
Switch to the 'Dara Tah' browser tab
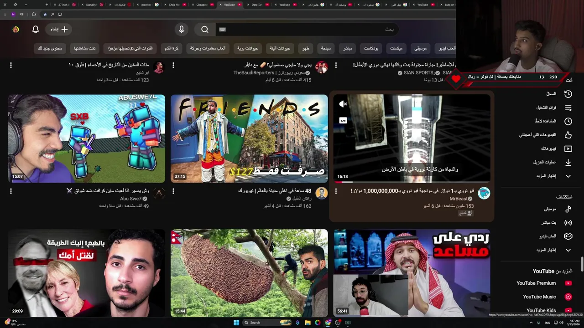(257, 5)
